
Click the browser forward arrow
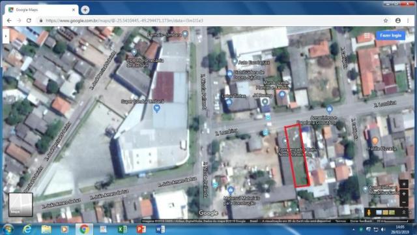[x=19, y=20]
